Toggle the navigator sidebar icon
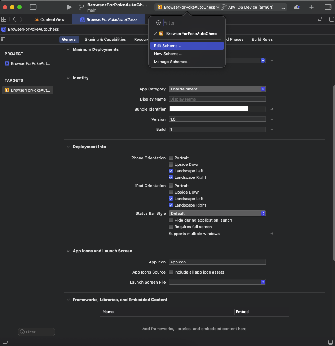Image resolution: width=335 pixels, height=346 pixels. tap(33, 7)
